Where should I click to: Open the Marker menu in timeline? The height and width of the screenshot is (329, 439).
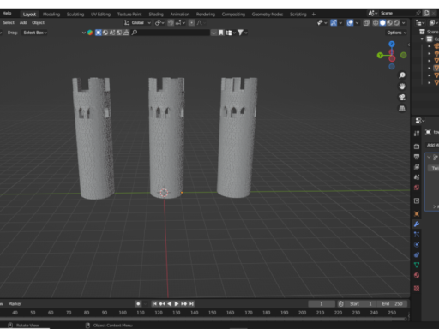click(x=15, y=304)
